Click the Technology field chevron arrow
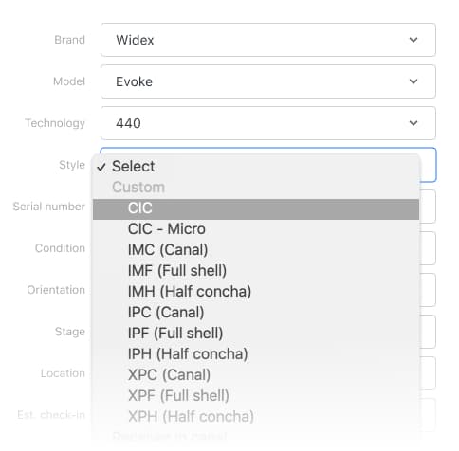 [413, 123]
